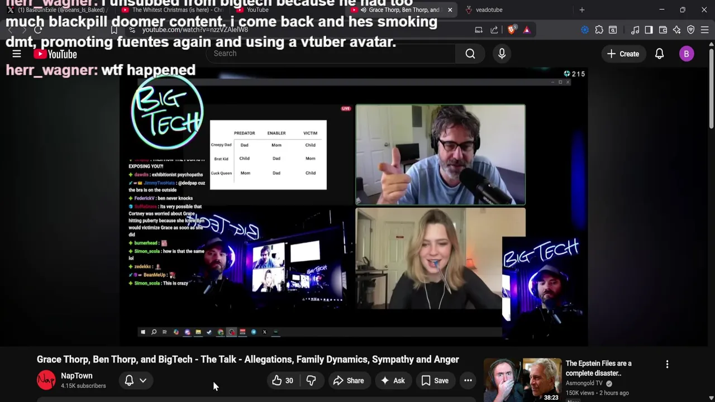Close the Grace Thorp tab
Viewport: 715px width, 402px height.
click(x=450, y=9)
